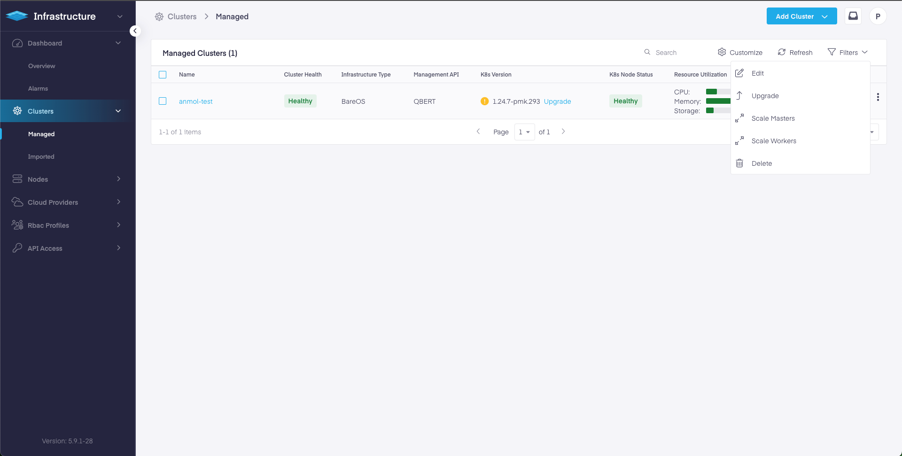Image resolution: width=902 pixels, height=456 pixels.
Task: Click the Refresh icon in the table toolbar
Action: 782,52
